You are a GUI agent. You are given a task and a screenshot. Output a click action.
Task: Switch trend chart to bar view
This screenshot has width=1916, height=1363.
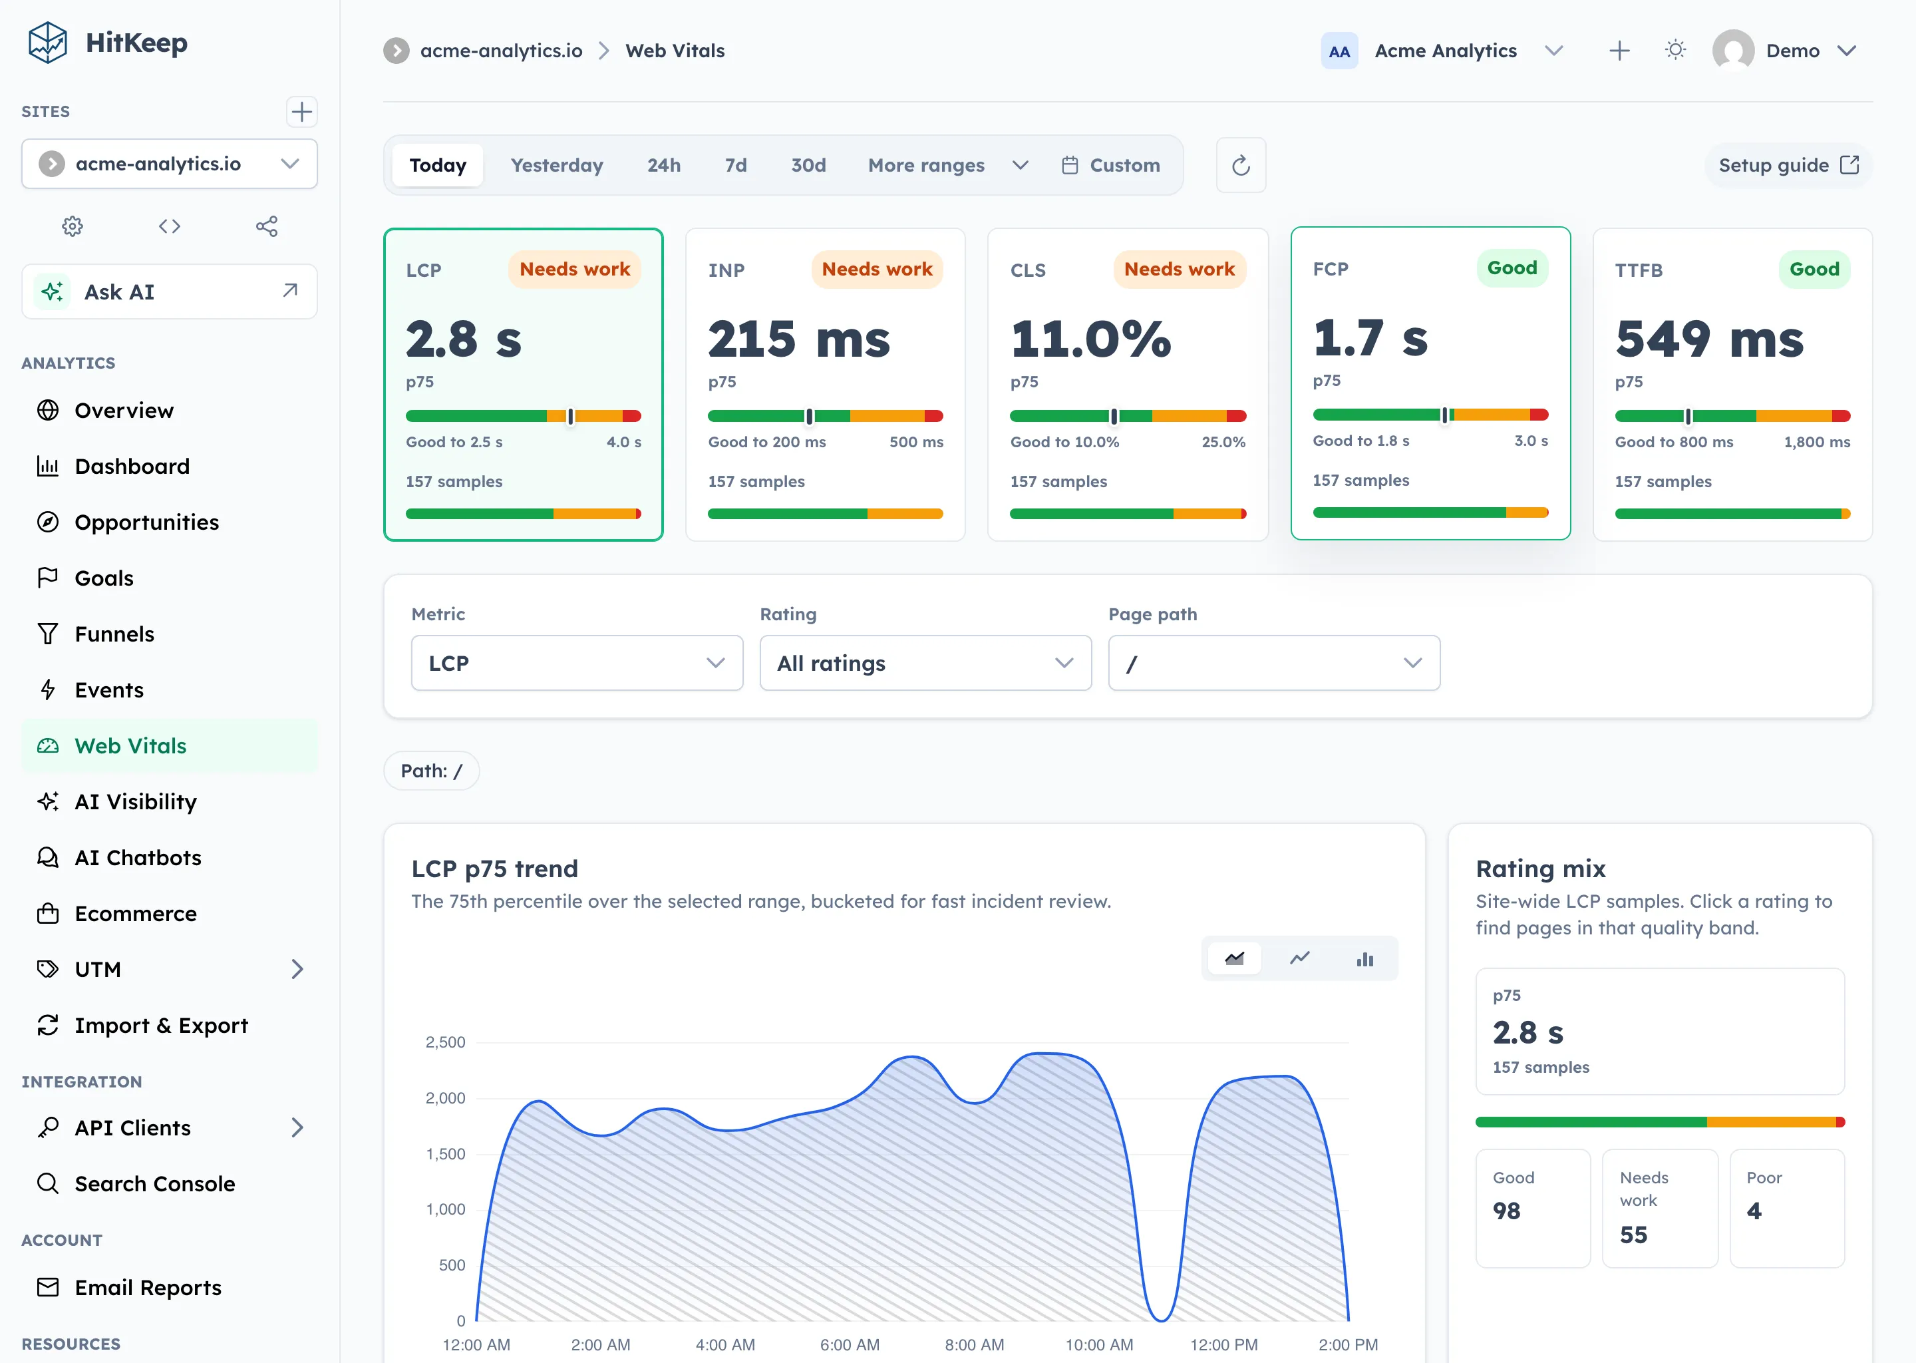click(x=1365, y=958)
